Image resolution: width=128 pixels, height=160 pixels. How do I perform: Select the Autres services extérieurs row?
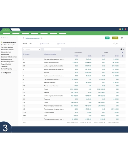click(74, 79)
